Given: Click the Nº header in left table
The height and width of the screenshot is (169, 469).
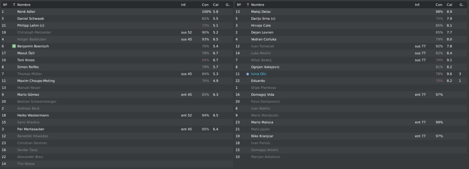Looking at the screenshot, I should click(5, 5).
